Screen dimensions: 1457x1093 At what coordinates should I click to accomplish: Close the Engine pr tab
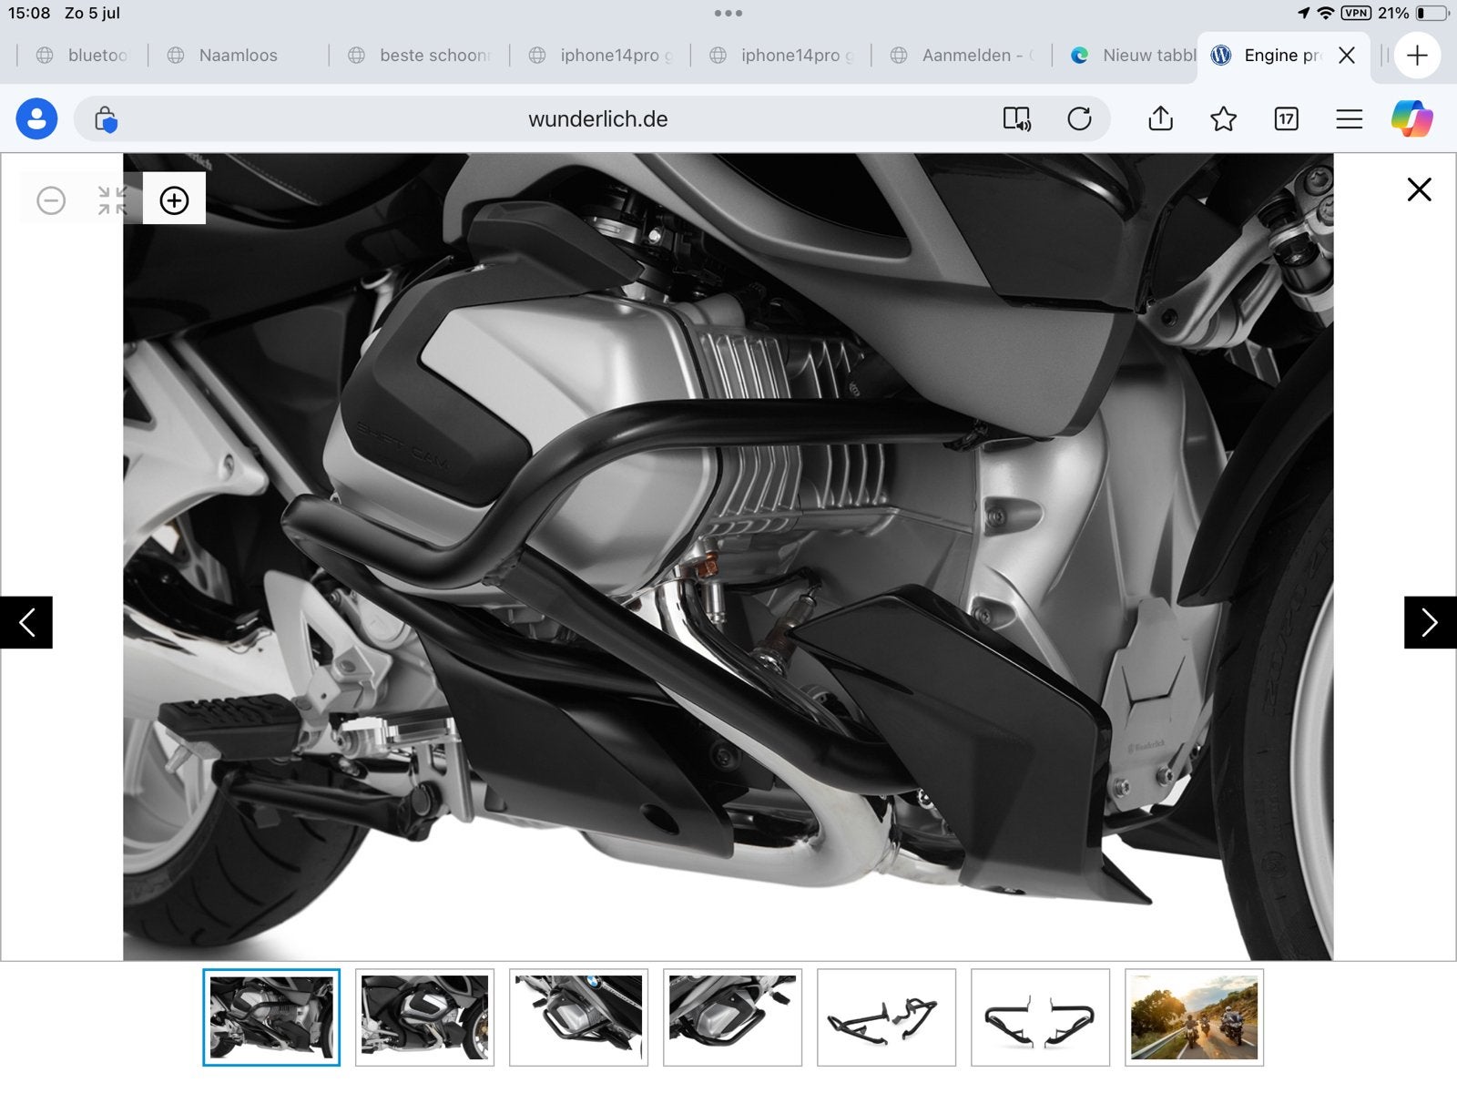pos(1347,56)
